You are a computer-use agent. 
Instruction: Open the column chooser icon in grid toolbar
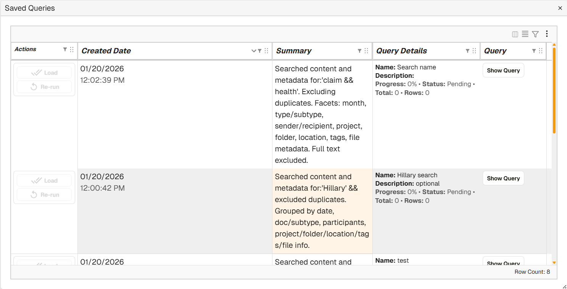(515, 34)
